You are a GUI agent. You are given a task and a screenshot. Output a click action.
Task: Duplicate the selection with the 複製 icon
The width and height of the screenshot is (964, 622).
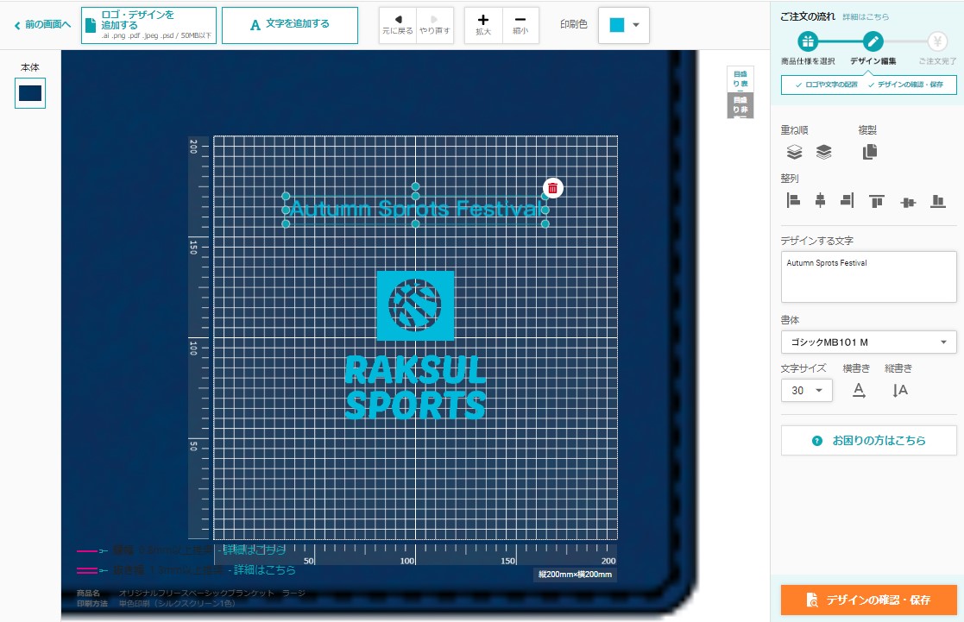[x=869, y=152]
